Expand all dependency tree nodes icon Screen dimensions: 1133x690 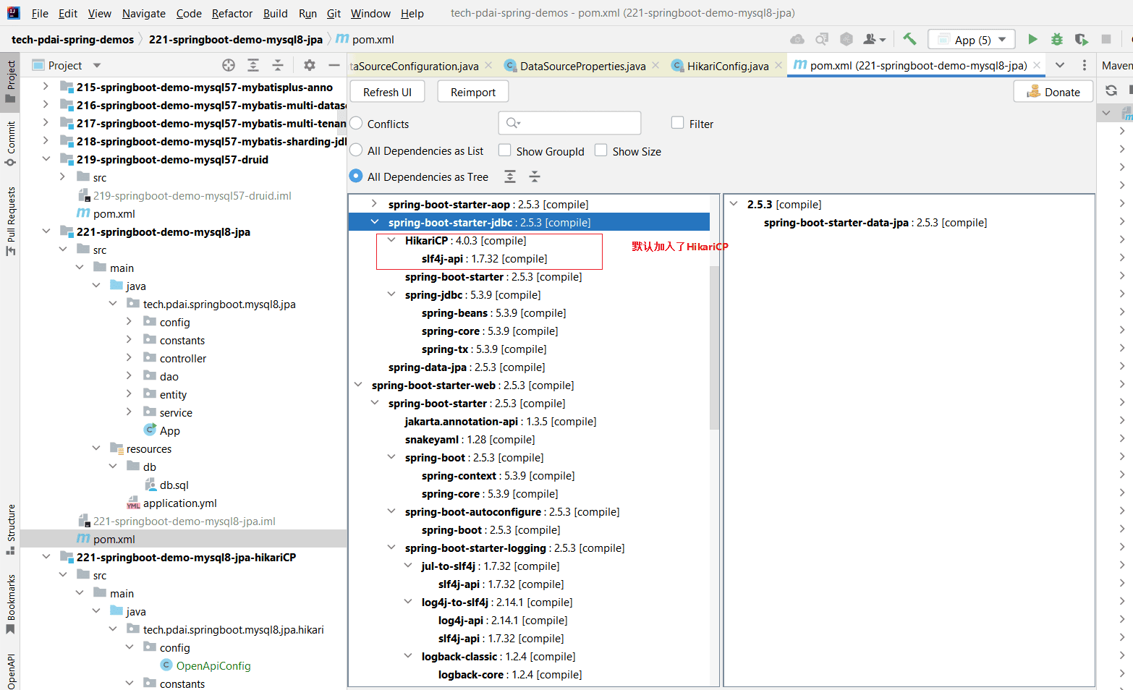[x=510, y=176]
